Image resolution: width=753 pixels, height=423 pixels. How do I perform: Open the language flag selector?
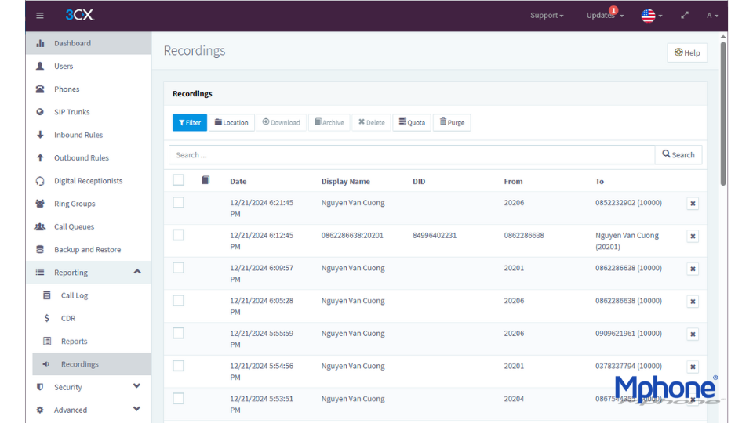652,16
